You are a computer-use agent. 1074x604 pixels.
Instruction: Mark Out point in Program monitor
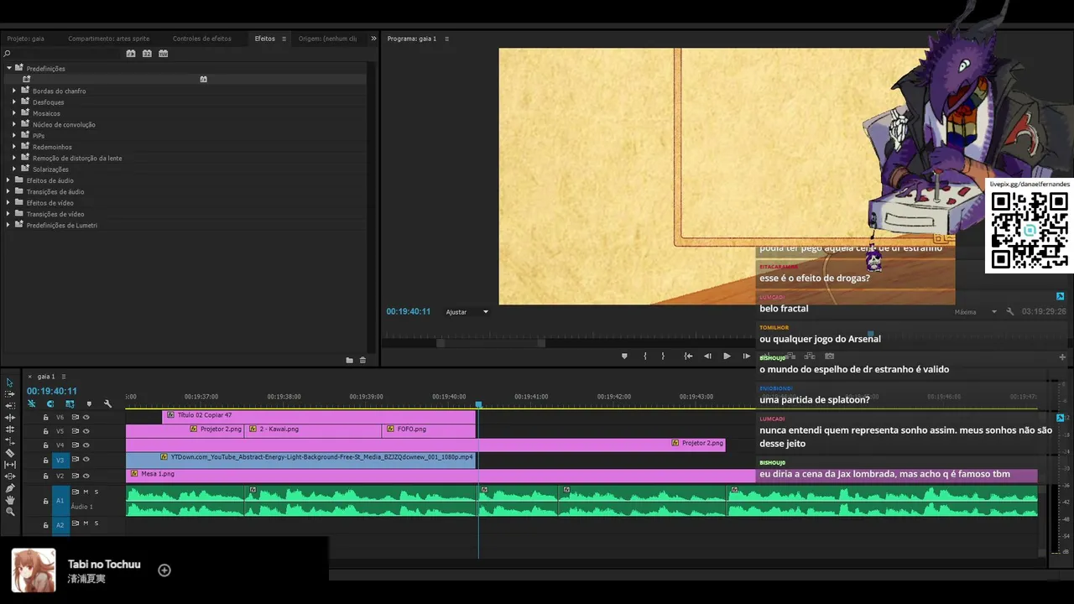(x=663, y=356)
